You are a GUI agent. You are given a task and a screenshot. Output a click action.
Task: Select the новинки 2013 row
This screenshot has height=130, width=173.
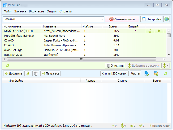(x=84, y=55)
